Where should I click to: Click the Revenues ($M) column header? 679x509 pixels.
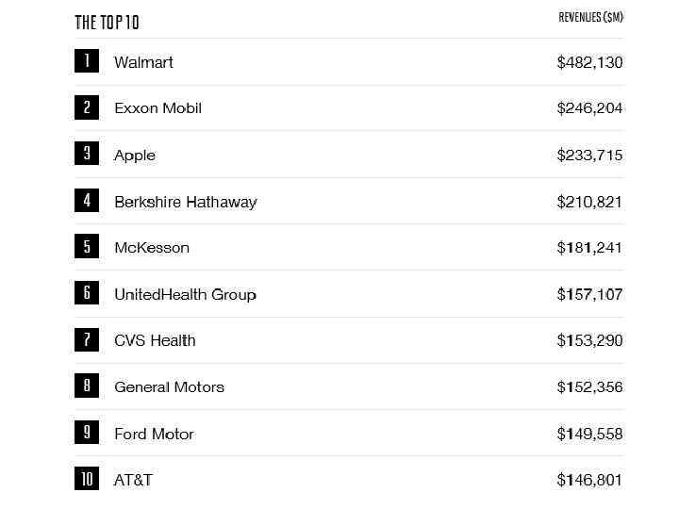pyautogui.click(x=590, y=17)
